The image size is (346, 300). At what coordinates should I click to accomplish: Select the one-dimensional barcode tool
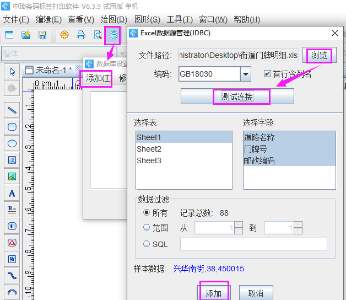(x=12, y=226)
